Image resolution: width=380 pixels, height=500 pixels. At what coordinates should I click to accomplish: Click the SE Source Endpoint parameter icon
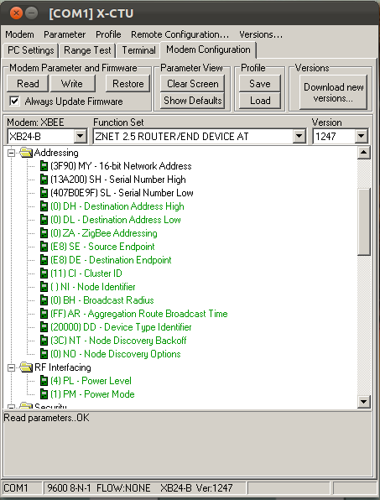(x=44, y=247)
